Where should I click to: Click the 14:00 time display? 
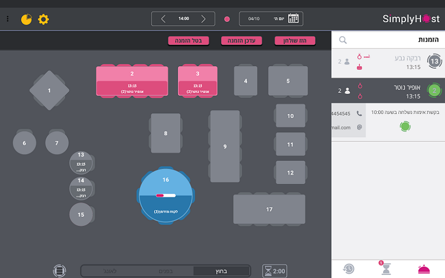pyautogui.click(x=184, y=19)
